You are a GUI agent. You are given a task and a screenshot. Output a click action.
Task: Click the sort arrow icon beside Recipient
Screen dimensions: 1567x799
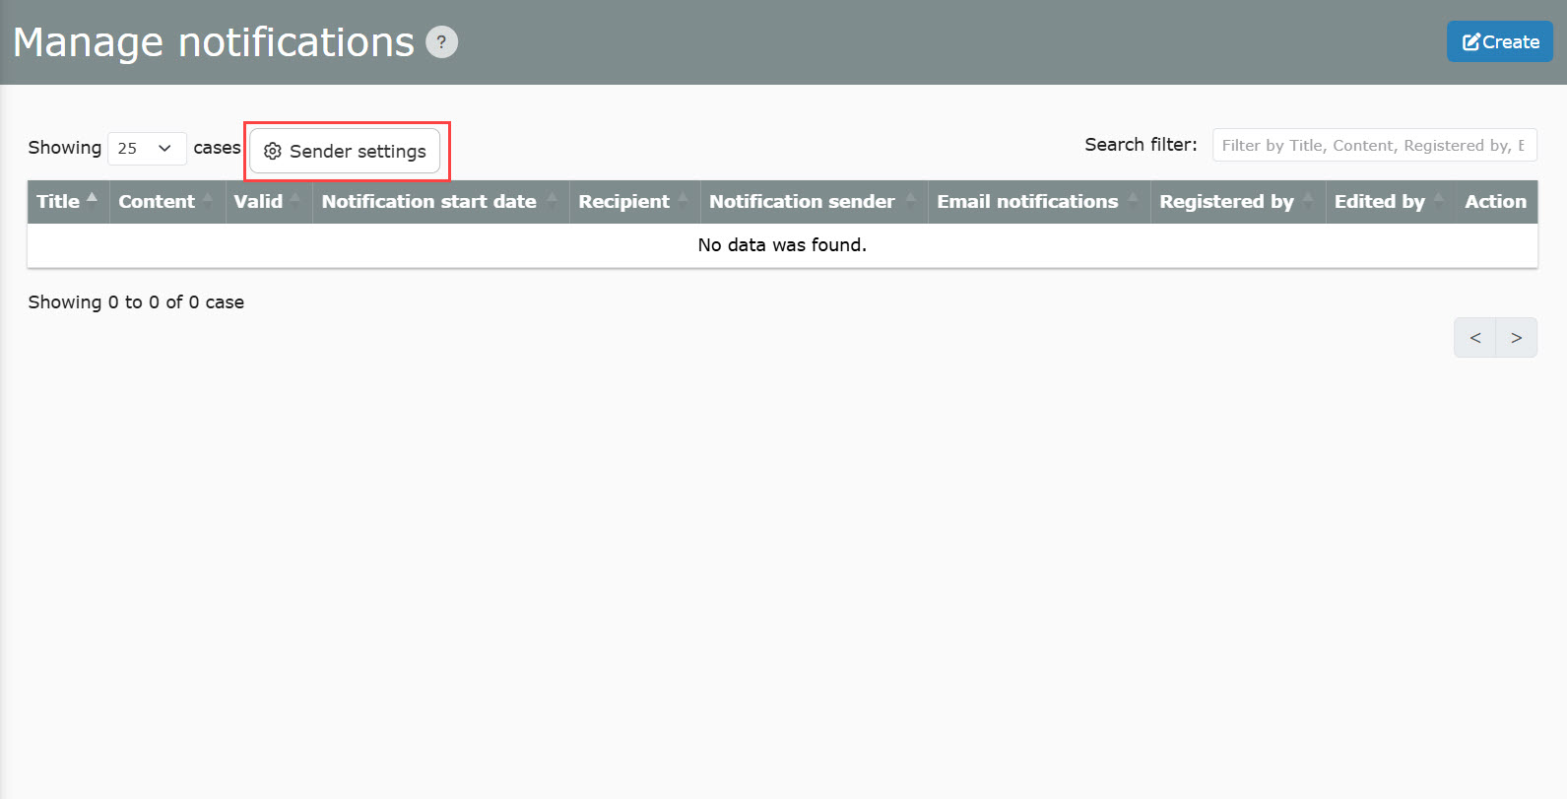(x=684, y=199)
